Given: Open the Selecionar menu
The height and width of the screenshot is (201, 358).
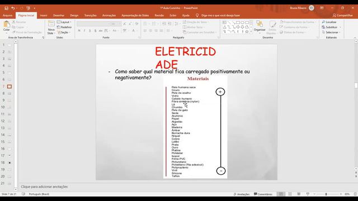Looking at the screenshot, I should click(331, 32).
